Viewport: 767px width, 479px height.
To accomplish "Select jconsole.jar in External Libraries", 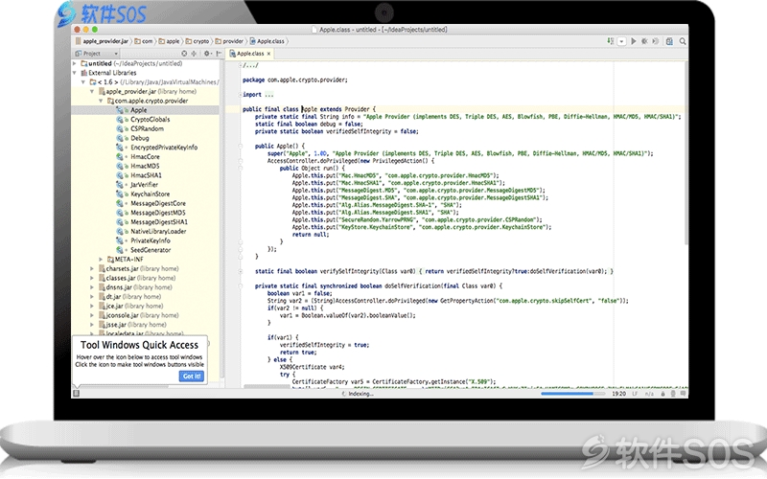I will 139,315.
